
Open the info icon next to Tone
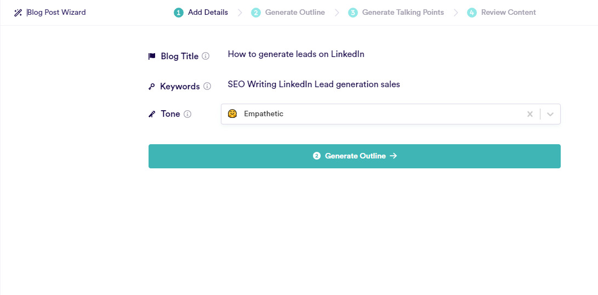[x=187, y=114]
